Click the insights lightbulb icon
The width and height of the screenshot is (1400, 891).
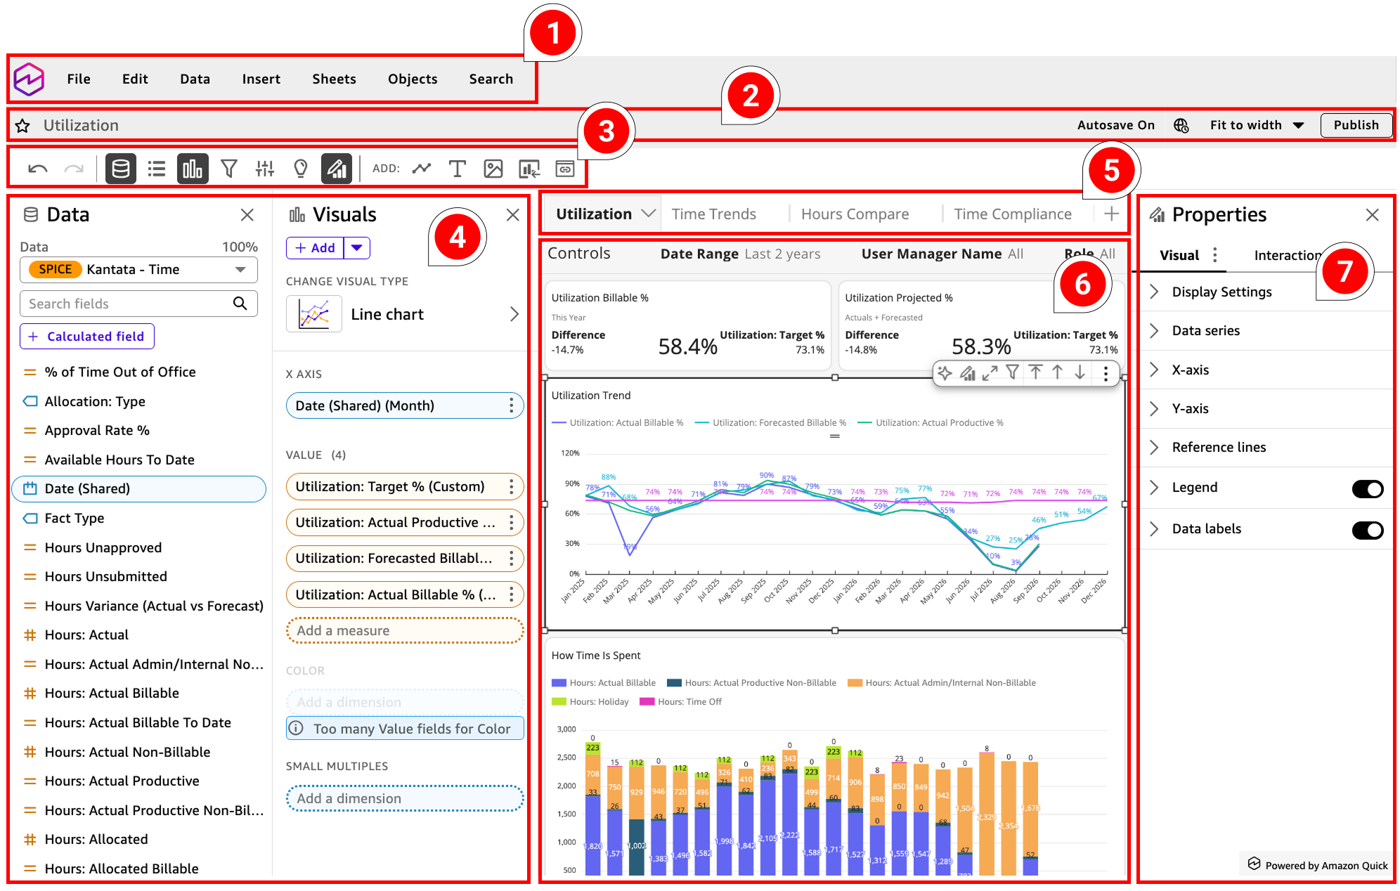point(300,169)
